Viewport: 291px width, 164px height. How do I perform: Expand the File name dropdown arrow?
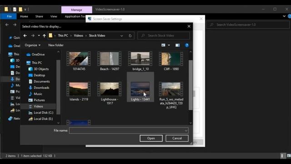[186, 131]
